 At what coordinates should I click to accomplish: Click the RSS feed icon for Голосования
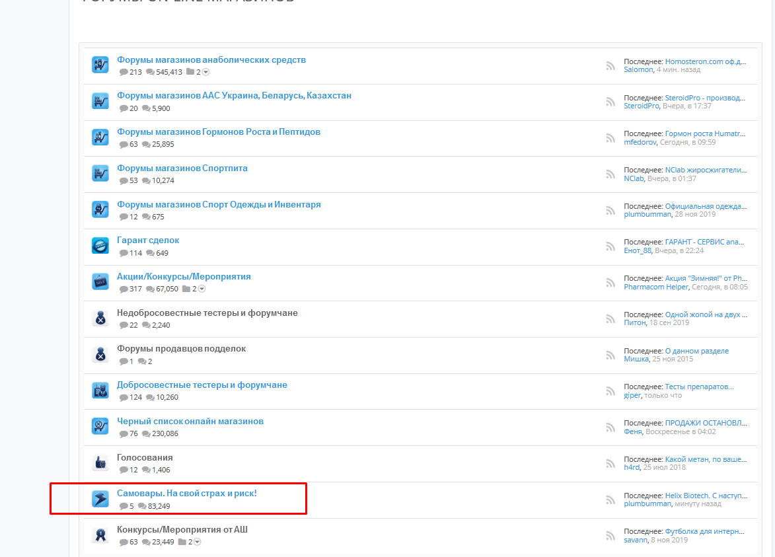tap(610, 464)
